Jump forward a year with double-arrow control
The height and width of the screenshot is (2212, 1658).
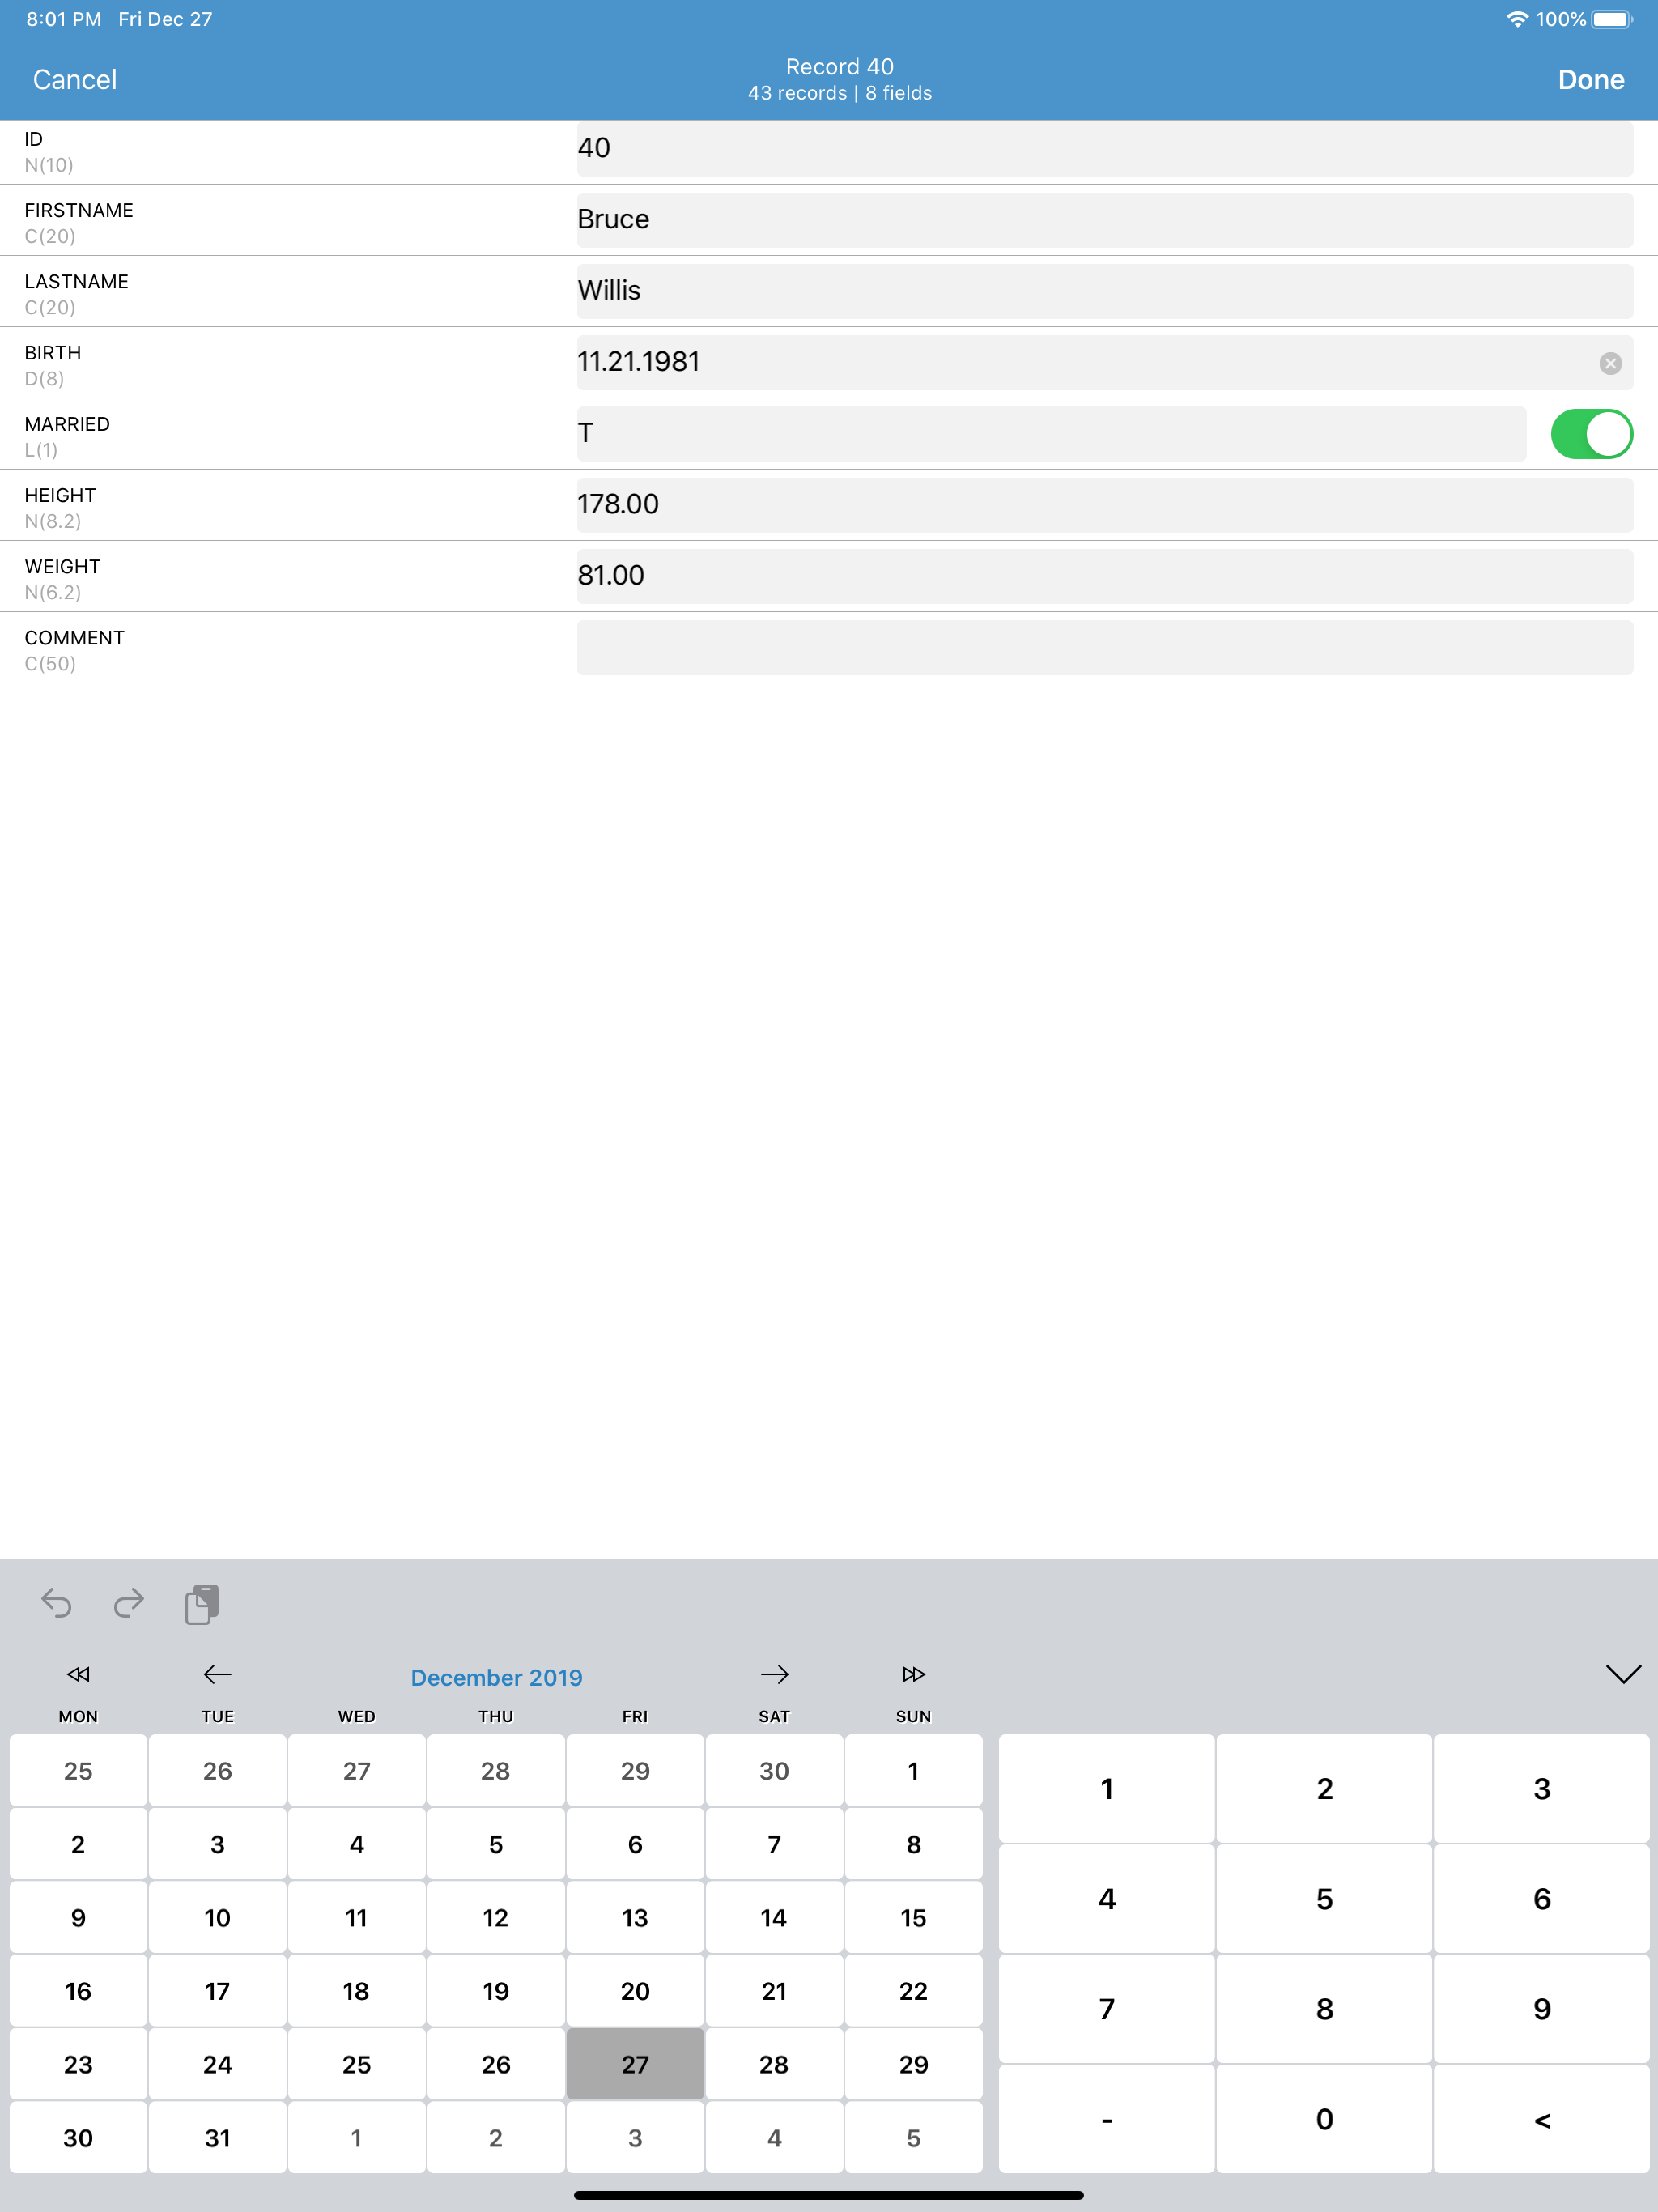[x=915, y=1676]
